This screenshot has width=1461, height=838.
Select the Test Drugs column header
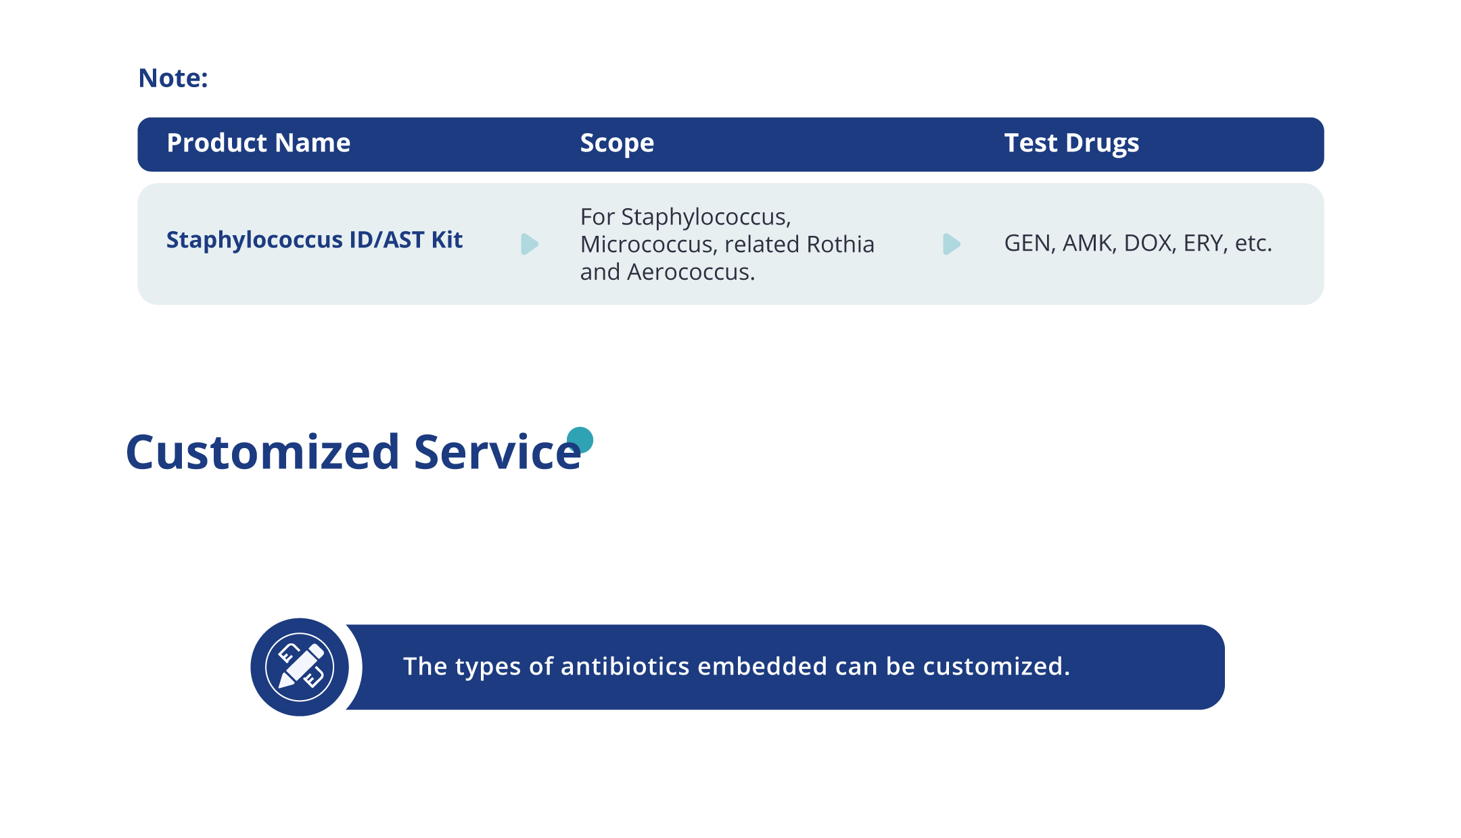[1071, 143]
